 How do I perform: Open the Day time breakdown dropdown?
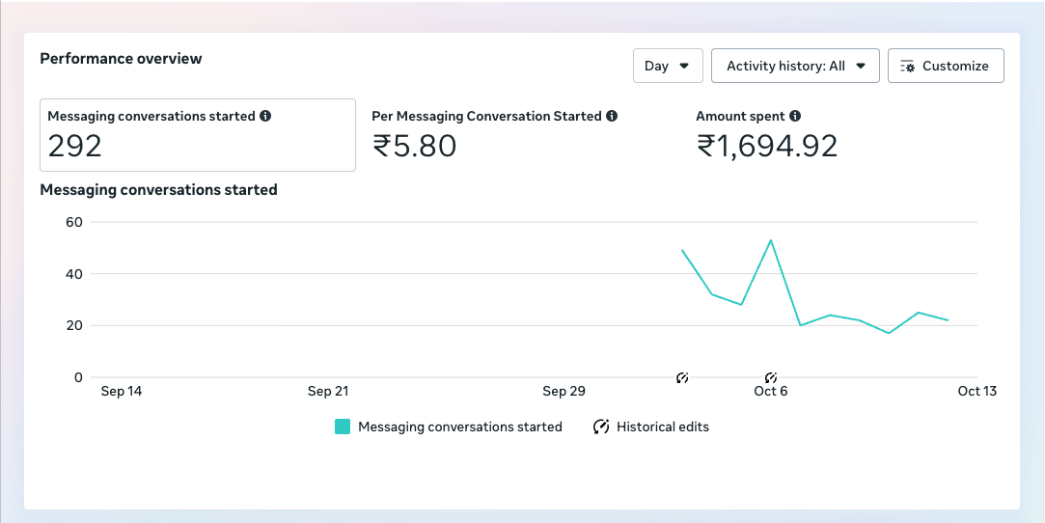667,66
